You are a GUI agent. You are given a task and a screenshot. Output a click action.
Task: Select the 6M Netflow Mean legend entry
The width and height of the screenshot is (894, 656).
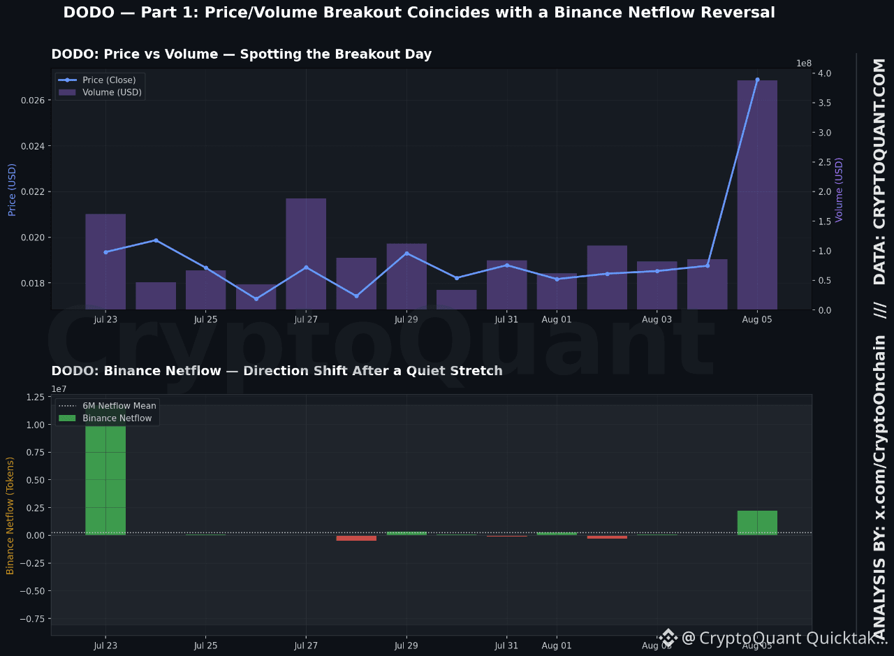click(108, 406)
